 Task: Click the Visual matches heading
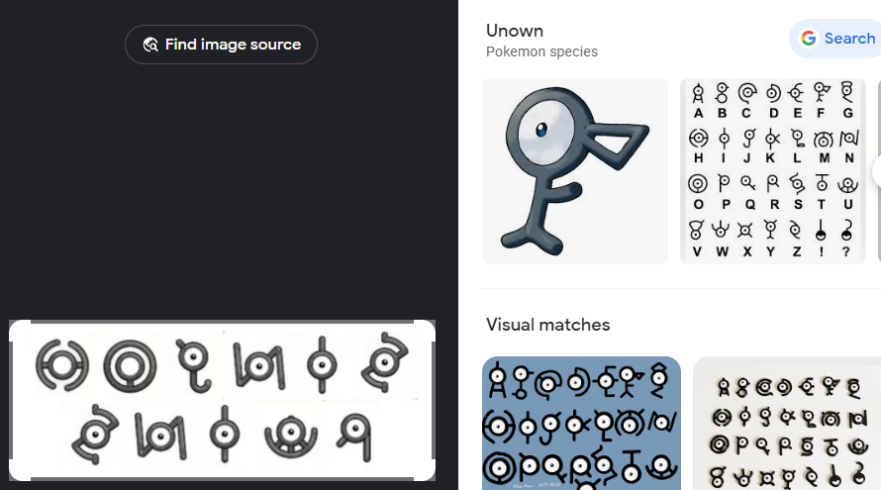coord(547,325)
